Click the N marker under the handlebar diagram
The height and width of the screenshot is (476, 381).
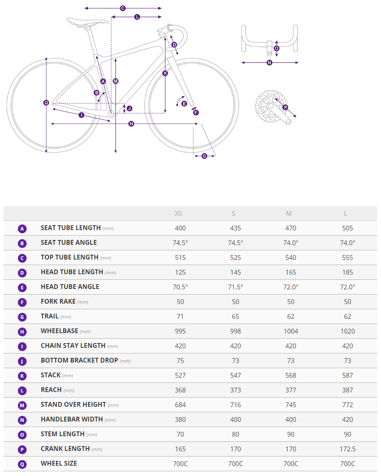[x=269, y=62]
